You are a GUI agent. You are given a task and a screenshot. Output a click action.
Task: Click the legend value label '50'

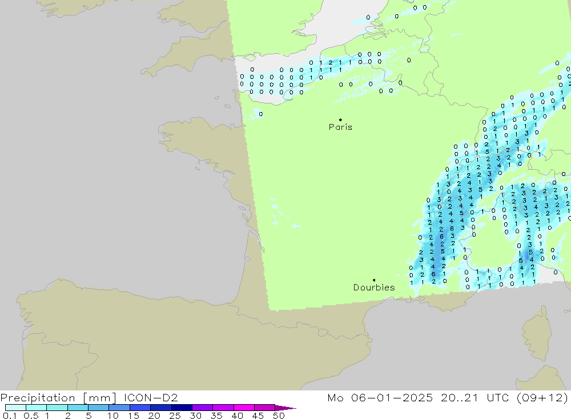tap(279, 416)
